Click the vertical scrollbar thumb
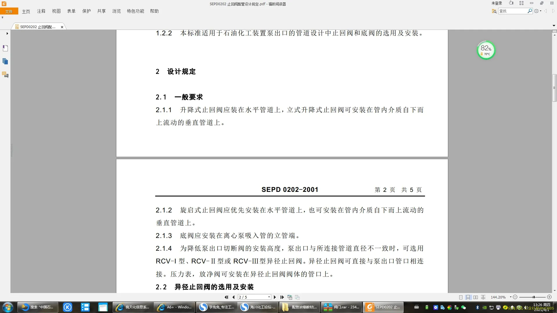The height and width of the screenshot is (313, 557). tap(554, 88)
